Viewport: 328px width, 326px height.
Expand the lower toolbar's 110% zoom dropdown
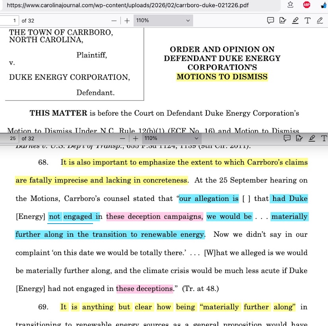[171, 138]
